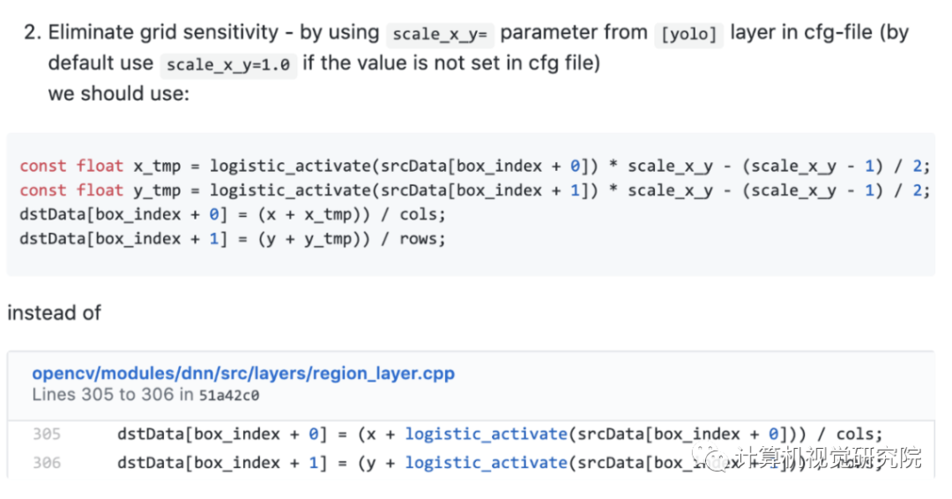
Task: Click logistic_activate in line 306
Action: 486,463
